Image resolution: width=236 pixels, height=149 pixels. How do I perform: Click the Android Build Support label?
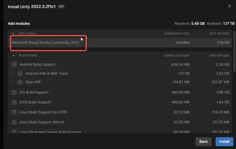[37, 65]
